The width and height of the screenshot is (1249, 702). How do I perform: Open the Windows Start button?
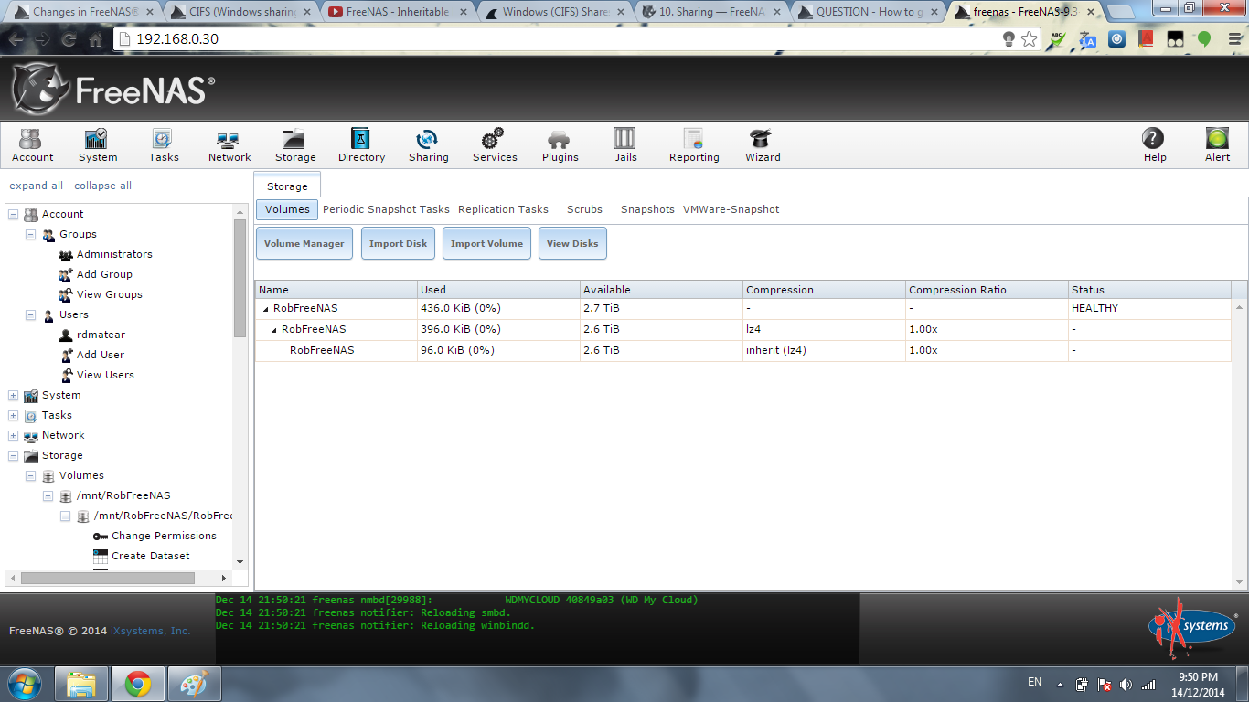point(24,684)
